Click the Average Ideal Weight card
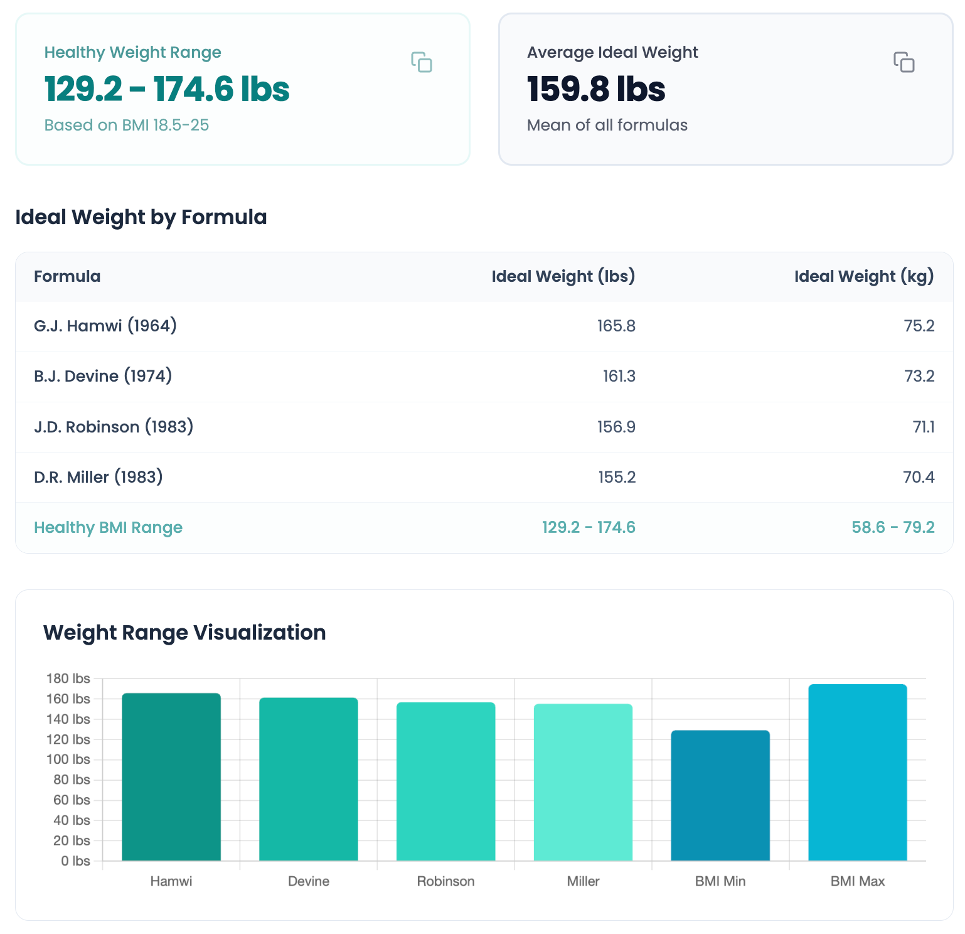This screenshot has width=965, height=934. [x=725, y=88]
